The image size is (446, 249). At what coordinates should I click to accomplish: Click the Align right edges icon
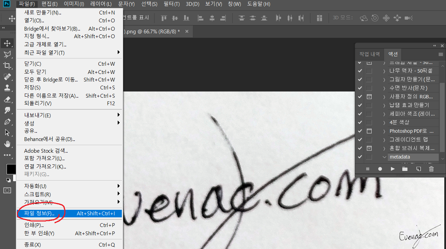(x=223, y=18)
